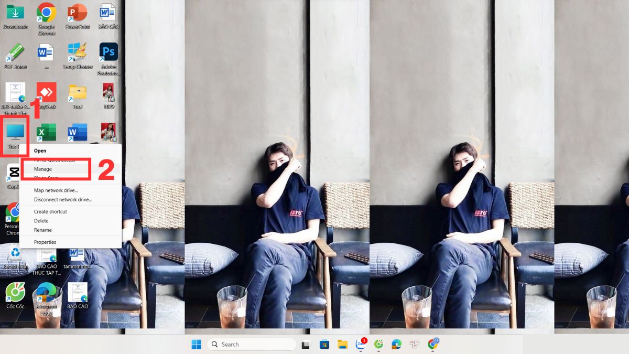Screen dimensions: 629x354
Task: Choose Map network drive in context menu
Action: coord(56,190)
